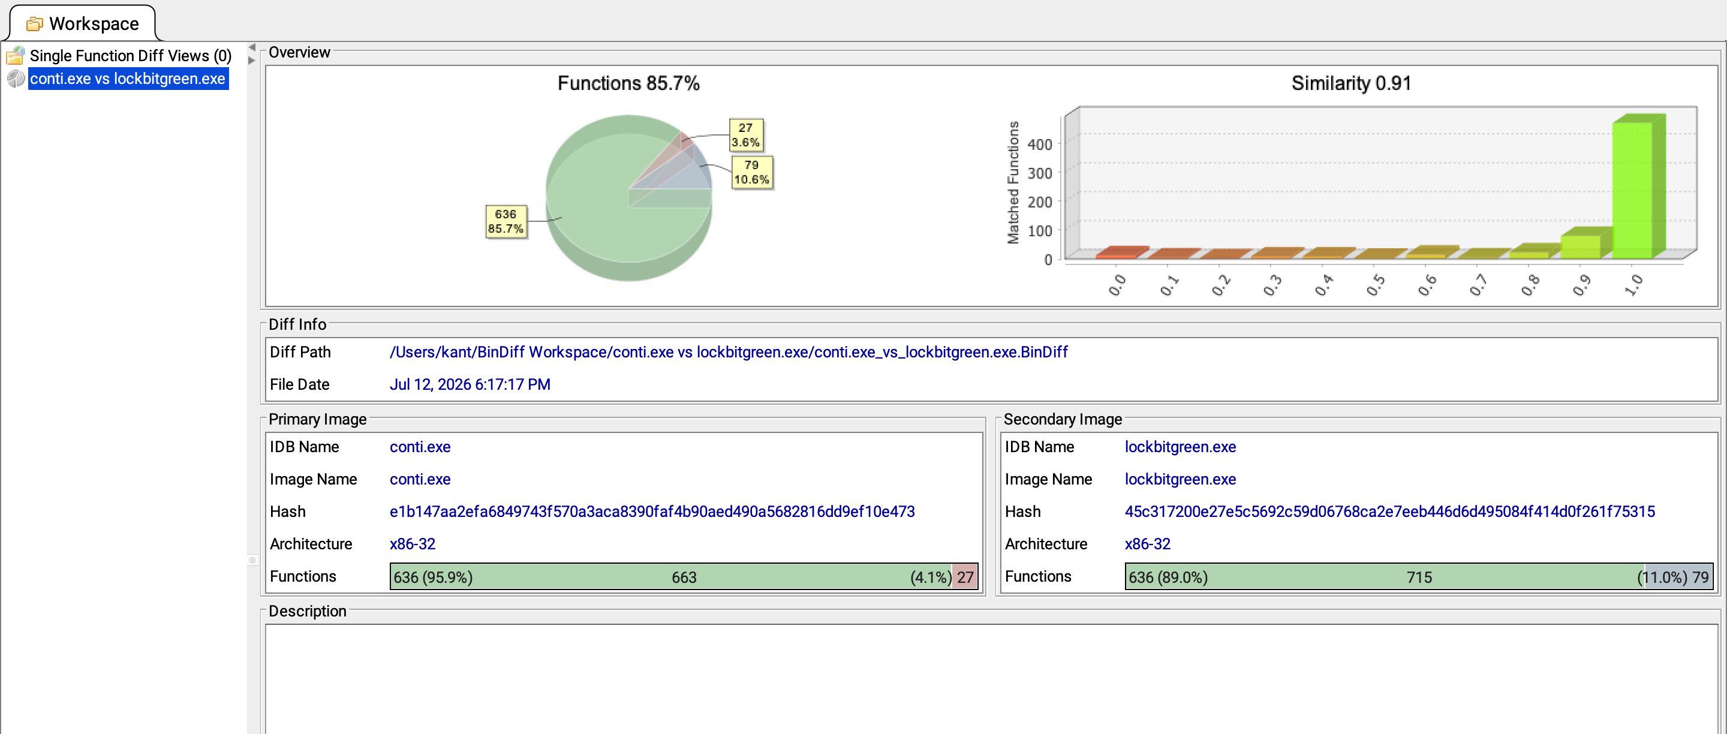Click primary Functions bar showing 663
The width and height of the screenshot is (1727, 734).
coord(684,576)
